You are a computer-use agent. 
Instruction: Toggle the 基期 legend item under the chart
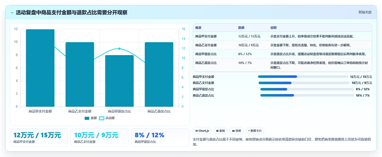pos(91,118)
